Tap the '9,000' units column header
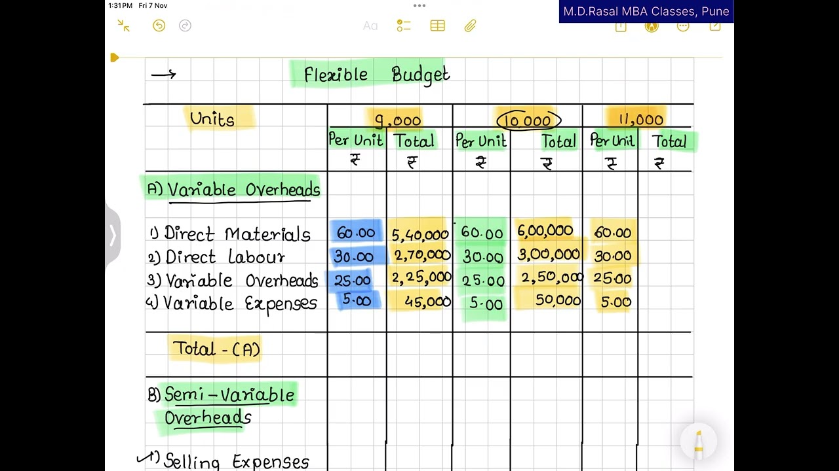The width and height of the screenshot is (839, 471). click(397, 120)
